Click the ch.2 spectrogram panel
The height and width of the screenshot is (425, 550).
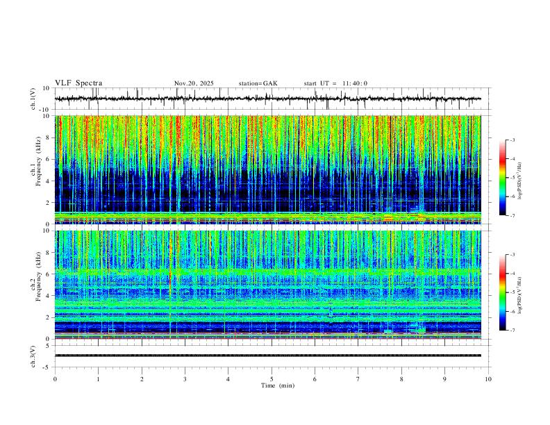click(268, 285)
